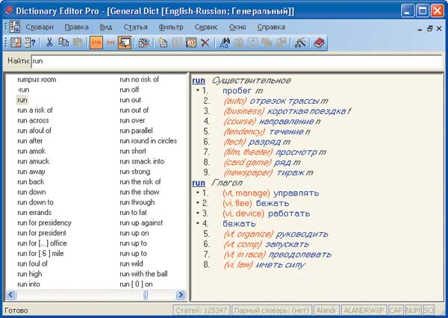The height and width of the screenshot is (318, 448).
Task: Open the Фильтр menu
Action: coord(171,27)
